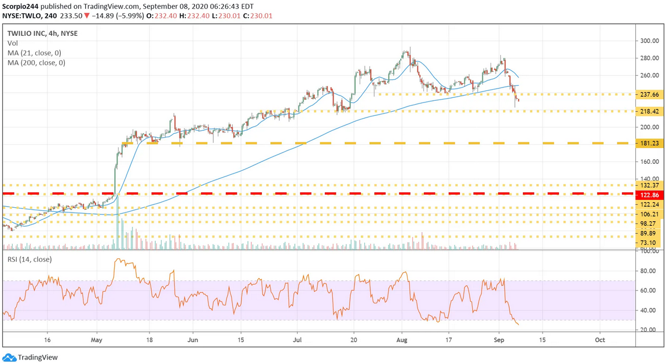Click the 17 date label after Aug
Image resolution: width=666 pixels, height=363 pixels.
pos(448,340)
